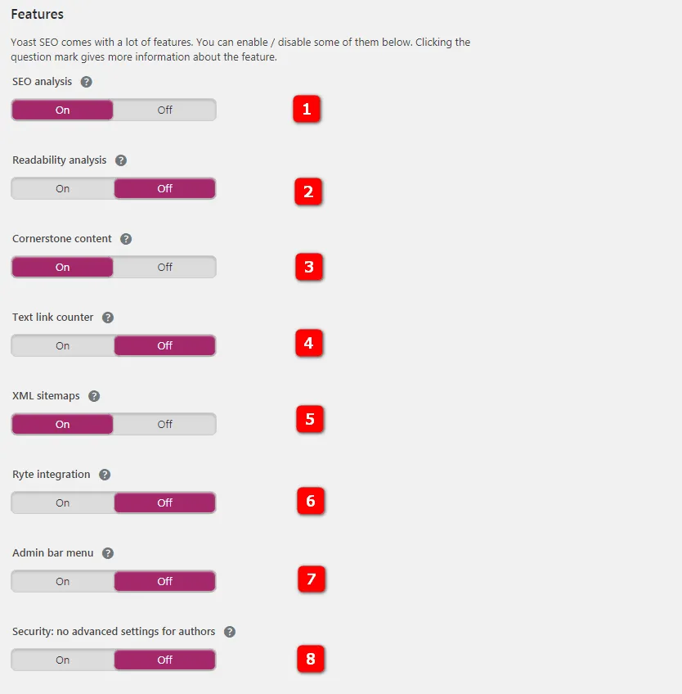
Task: Switch the Security authors setting to On
Action: click(62, 660)
